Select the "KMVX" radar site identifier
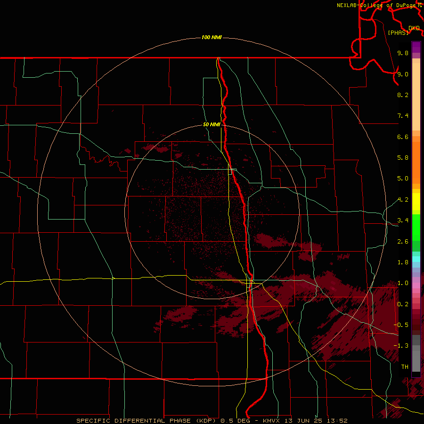 271,421
